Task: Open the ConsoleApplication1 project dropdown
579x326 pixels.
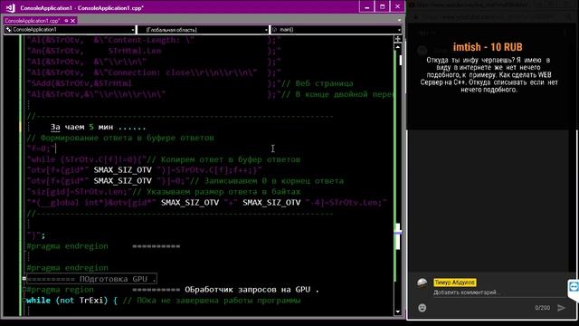Action: click(70, 30)
